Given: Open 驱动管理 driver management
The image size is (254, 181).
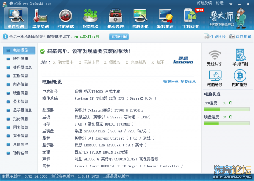Looking at the screenshot, I should (x=115, y=18).
